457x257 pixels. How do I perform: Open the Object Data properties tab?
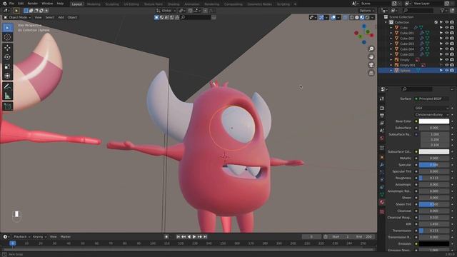[x=382, y=194]
